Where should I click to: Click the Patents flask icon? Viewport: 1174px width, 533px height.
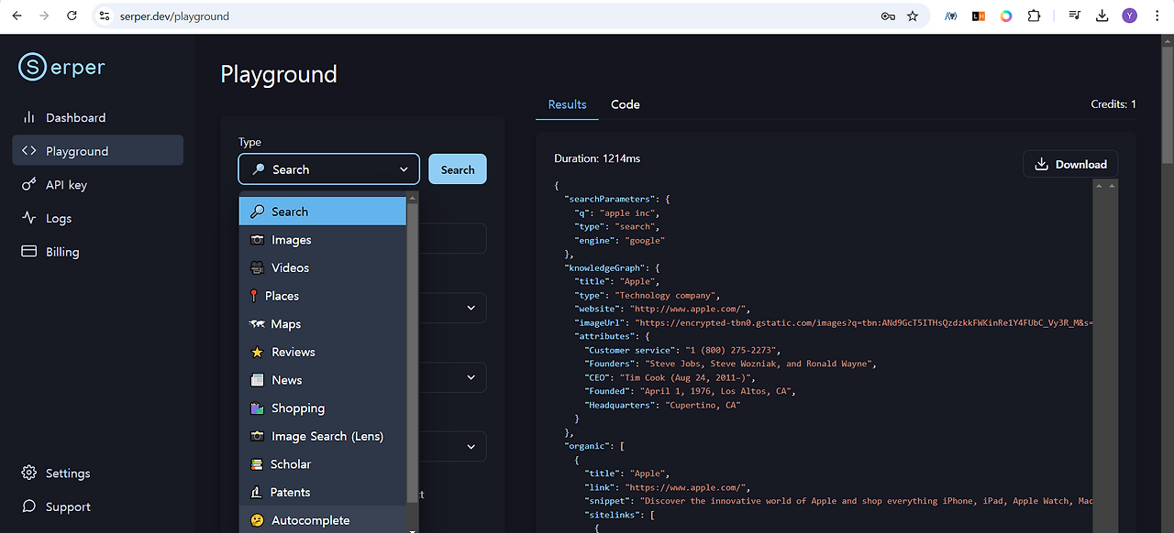point(258,492)
